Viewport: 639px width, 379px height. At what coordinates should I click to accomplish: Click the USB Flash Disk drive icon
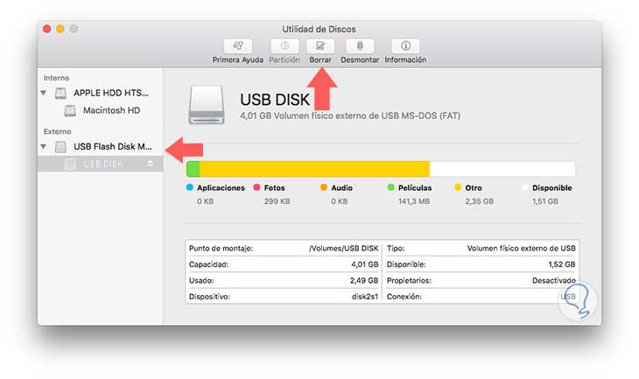click(x=60, y=147)
